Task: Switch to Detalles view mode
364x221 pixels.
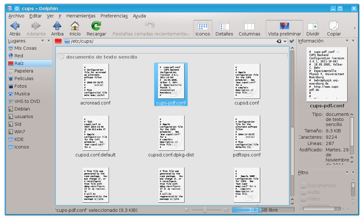Action: point(224,28)
